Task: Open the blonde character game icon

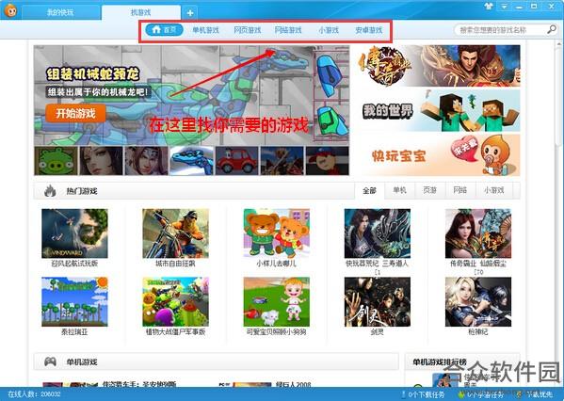Action: (478, 302)
